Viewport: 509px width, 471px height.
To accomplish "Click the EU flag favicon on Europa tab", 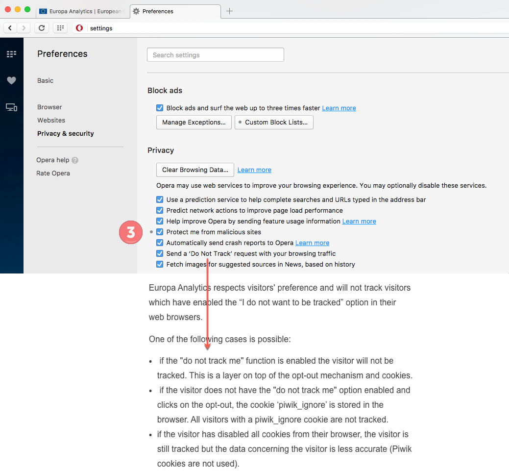I will (x=43, y=11).
